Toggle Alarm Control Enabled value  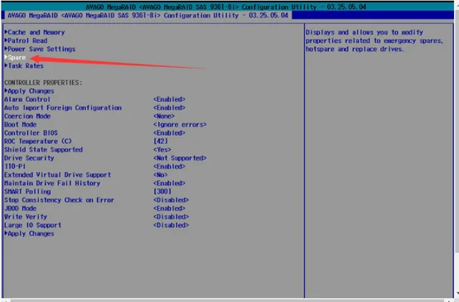169,99
